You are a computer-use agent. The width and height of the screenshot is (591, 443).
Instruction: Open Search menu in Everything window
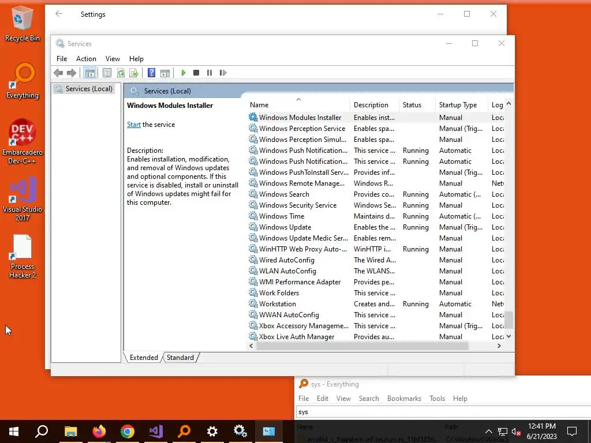(x=369, y=399)
